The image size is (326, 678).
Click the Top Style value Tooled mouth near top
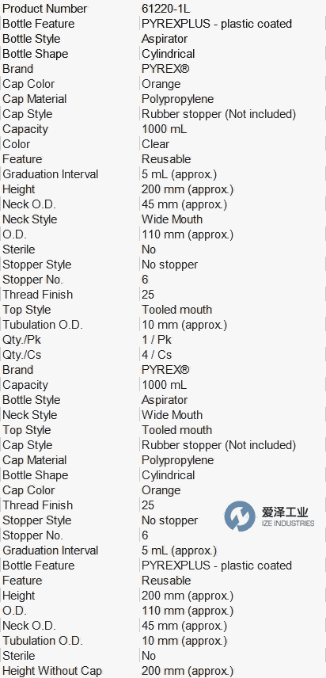[x=177, y=310]
